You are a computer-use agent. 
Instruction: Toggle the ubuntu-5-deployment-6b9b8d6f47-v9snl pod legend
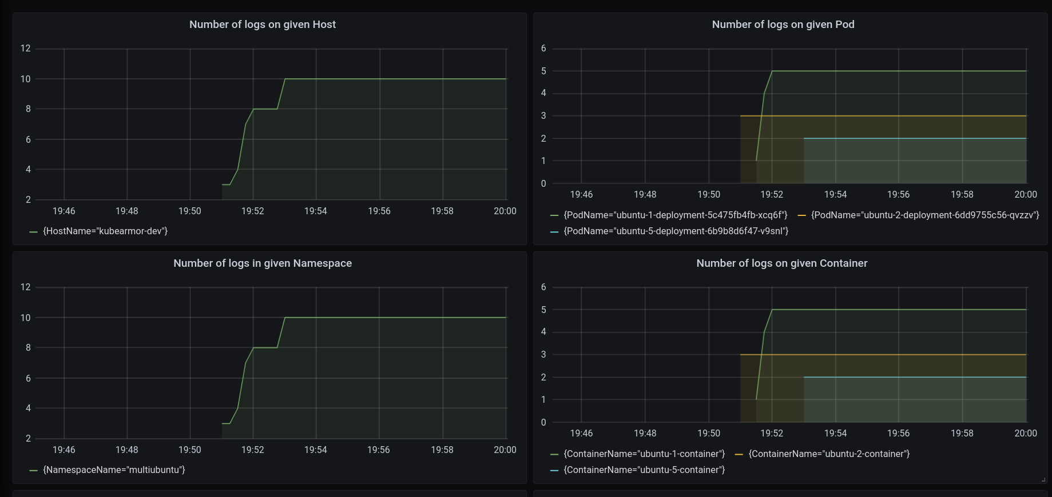(x=676, y=231)
